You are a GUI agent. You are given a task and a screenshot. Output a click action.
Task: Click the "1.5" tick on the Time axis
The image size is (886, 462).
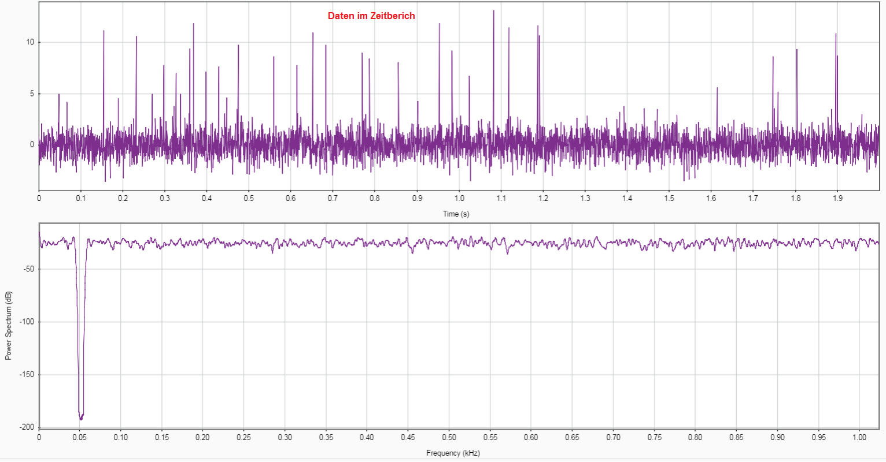(x=669, y=199)
